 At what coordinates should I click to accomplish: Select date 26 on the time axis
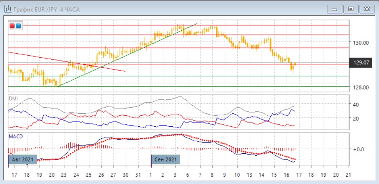coord(101,175)
